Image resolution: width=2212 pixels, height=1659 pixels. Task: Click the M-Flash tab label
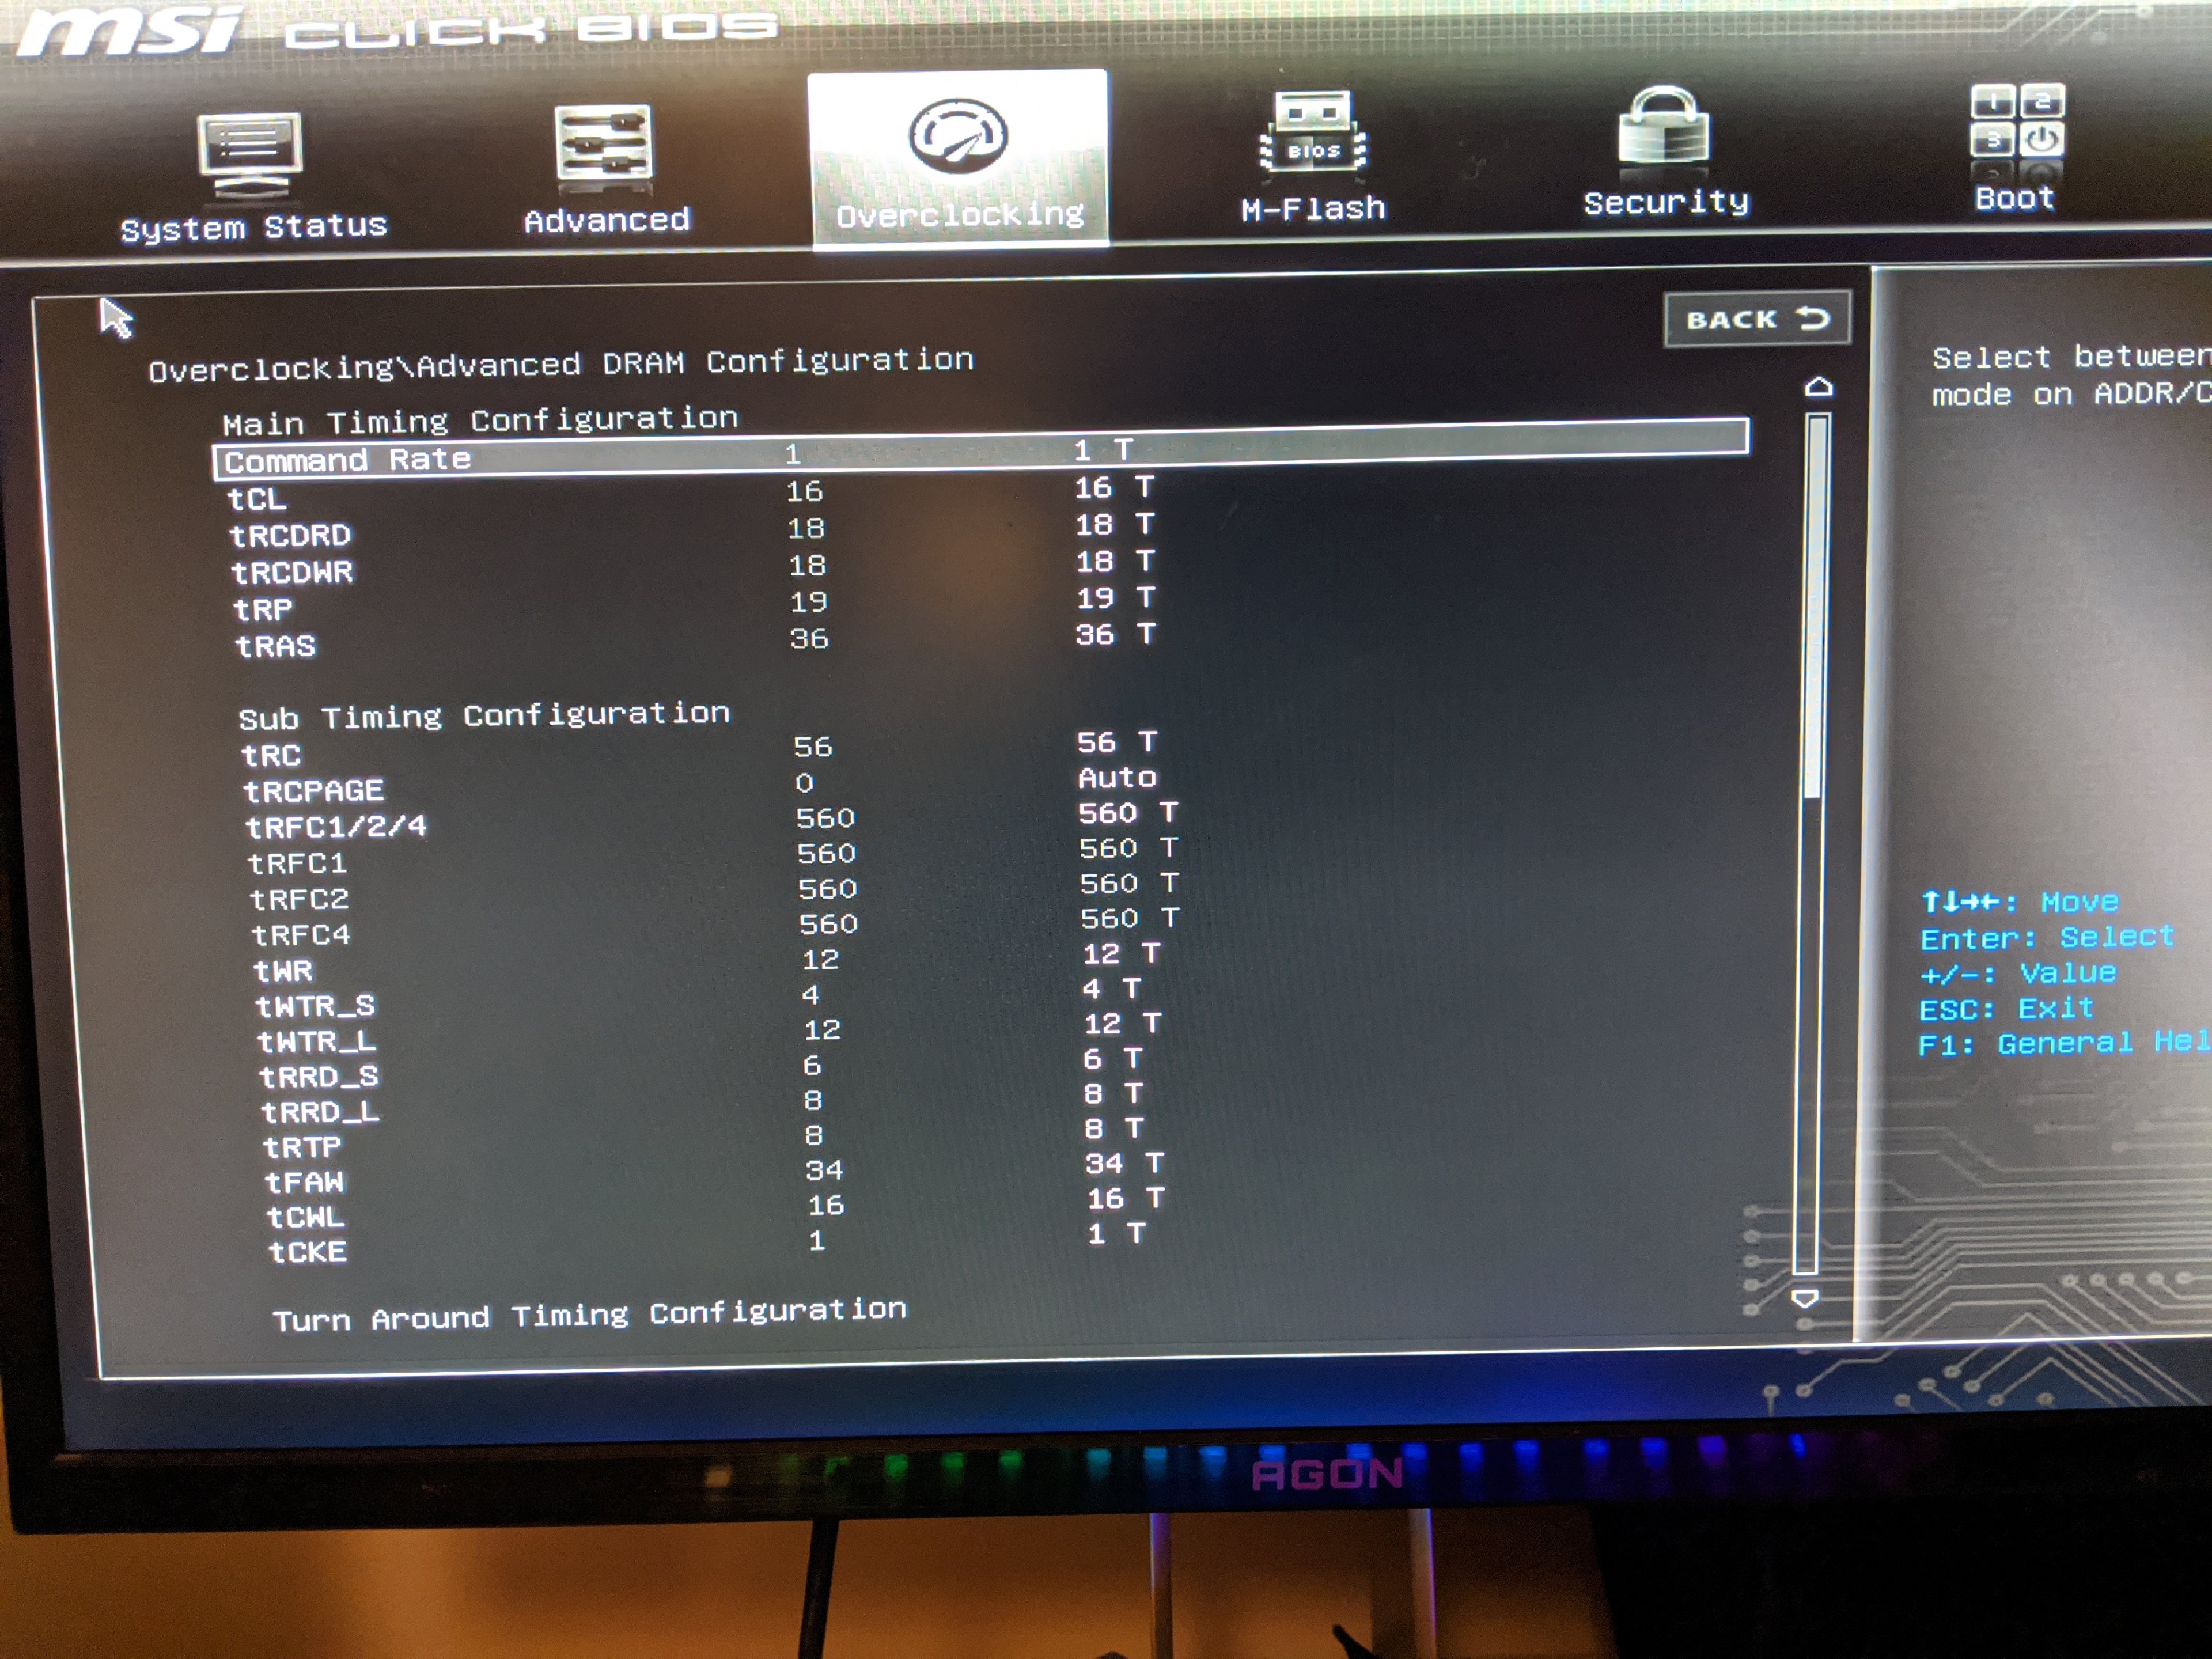click(x=1312, y=209)
